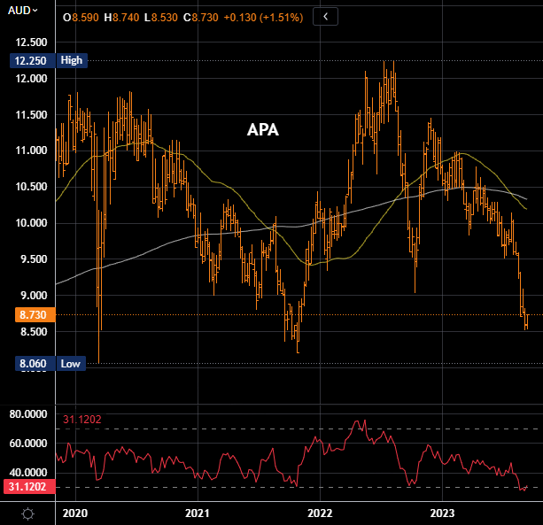
Task: Click the red 31.1202 RSI axis label
Action: (28, 486)
